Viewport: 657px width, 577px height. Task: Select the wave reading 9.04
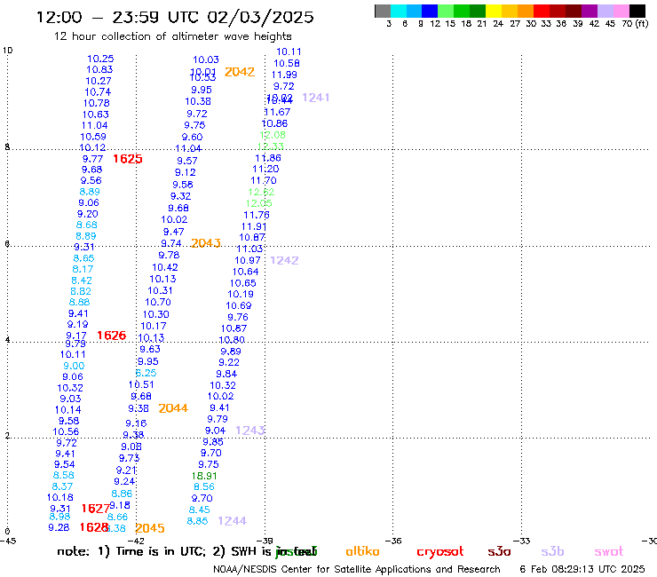pyautogui.click(x=215, y=431)
